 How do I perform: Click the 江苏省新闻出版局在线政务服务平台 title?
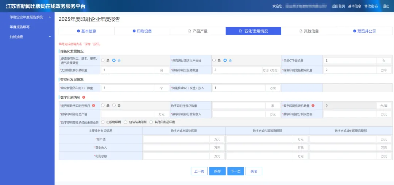46,6
